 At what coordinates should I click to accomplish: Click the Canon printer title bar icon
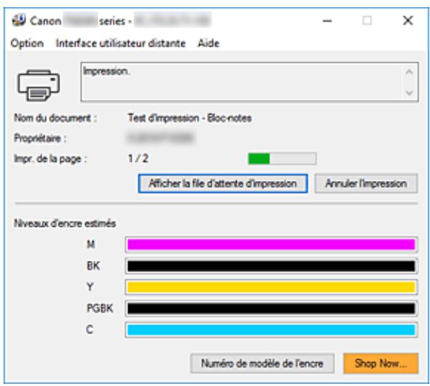(19, 21)
